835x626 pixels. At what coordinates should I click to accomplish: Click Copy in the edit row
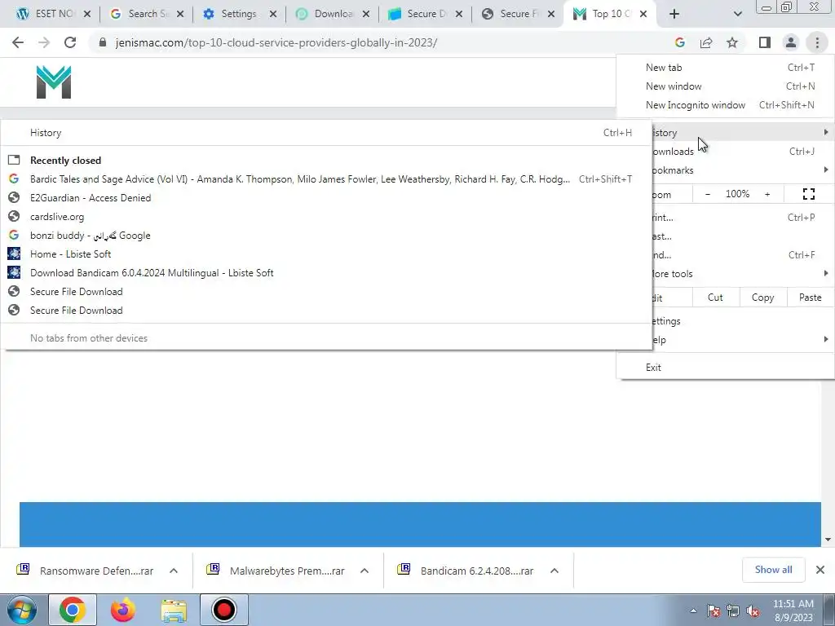point(762,298)
